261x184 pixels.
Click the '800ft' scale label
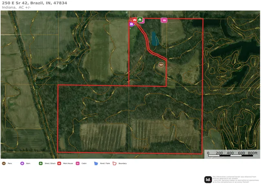(x=252, y=153)
